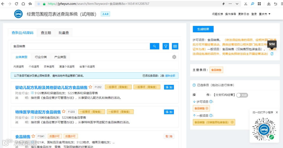283x148 pixels.
Task: Open 问题反馈 link in header
Action: [x=217, y=14]
